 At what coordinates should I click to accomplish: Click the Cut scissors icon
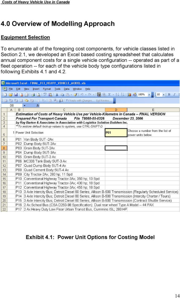[57, 94]
